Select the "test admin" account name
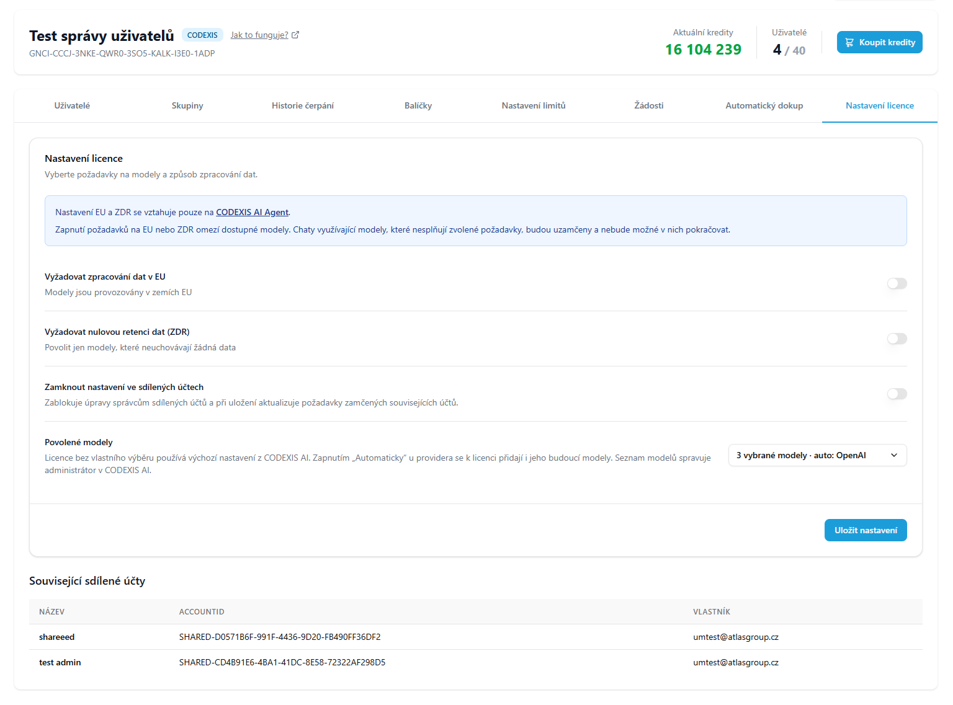953x705 pixels. pos(60,662)
